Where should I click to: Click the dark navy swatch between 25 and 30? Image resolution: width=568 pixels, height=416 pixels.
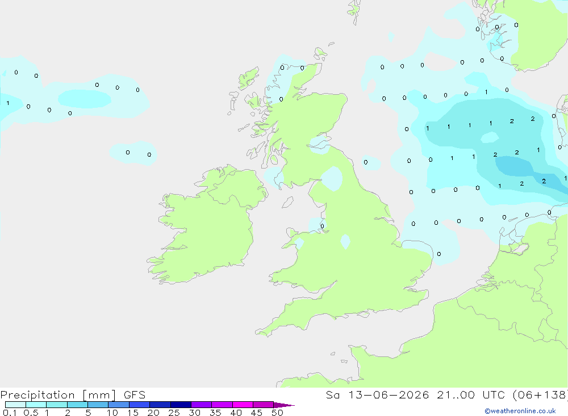pyautogui.click(x=181, y=405)
